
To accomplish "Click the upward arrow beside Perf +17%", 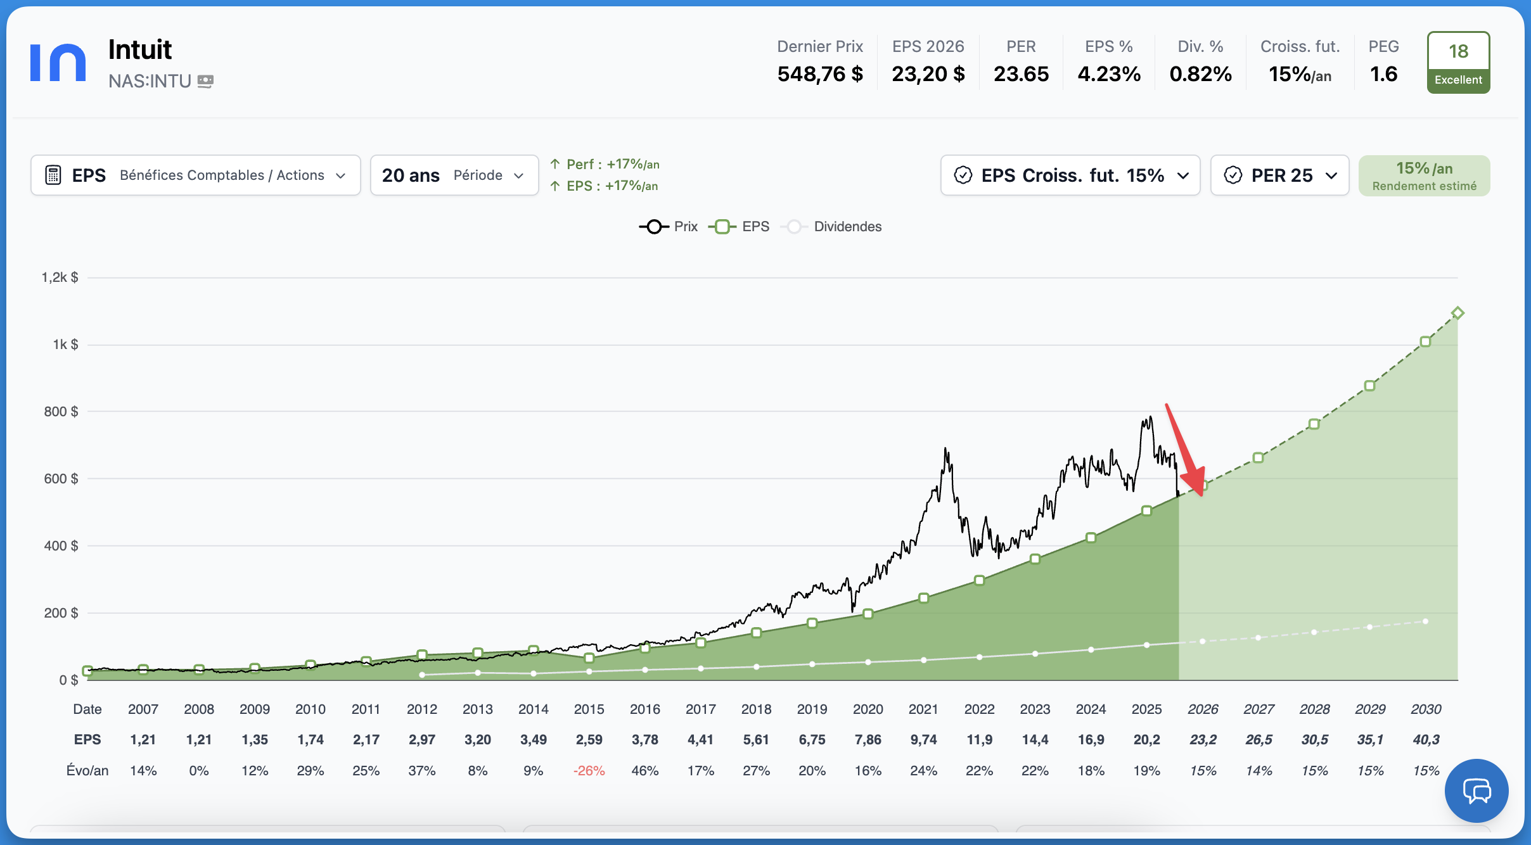I will pos(555,164).
